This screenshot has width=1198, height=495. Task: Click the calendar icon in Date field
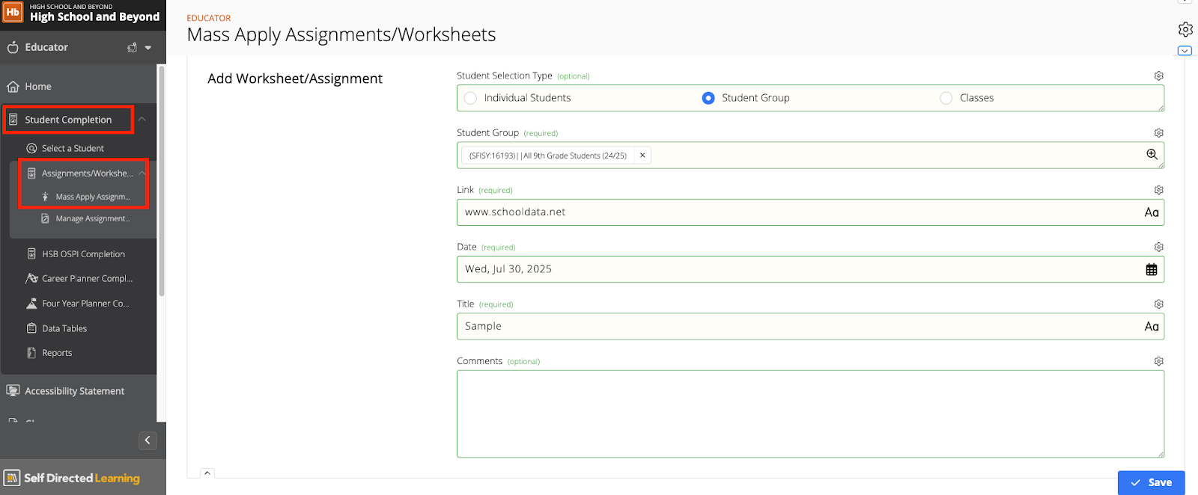pos(1151,270)
